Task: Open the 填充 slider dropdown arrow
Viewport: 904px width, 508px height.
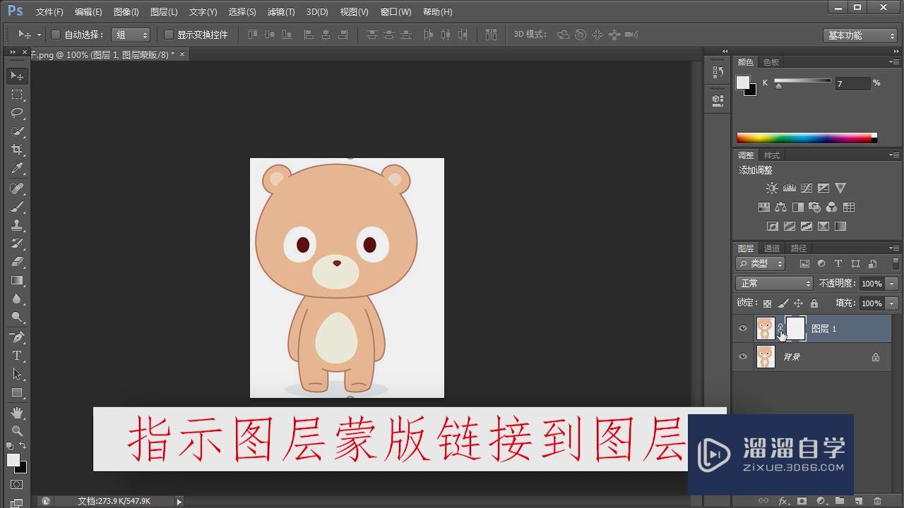Action: point(892,303)
